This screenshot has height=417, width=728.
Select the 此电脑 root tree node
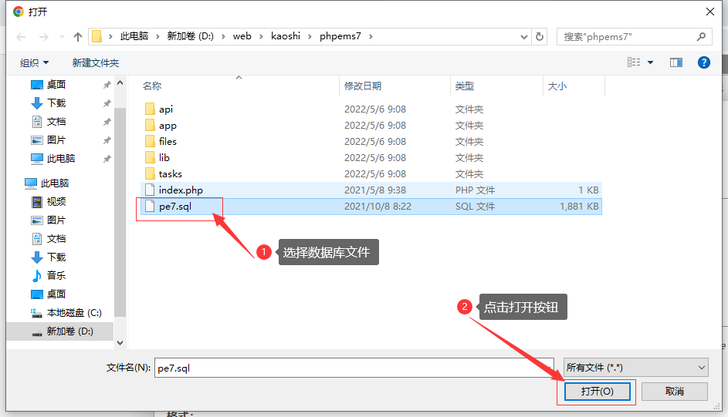pos(55,183)
